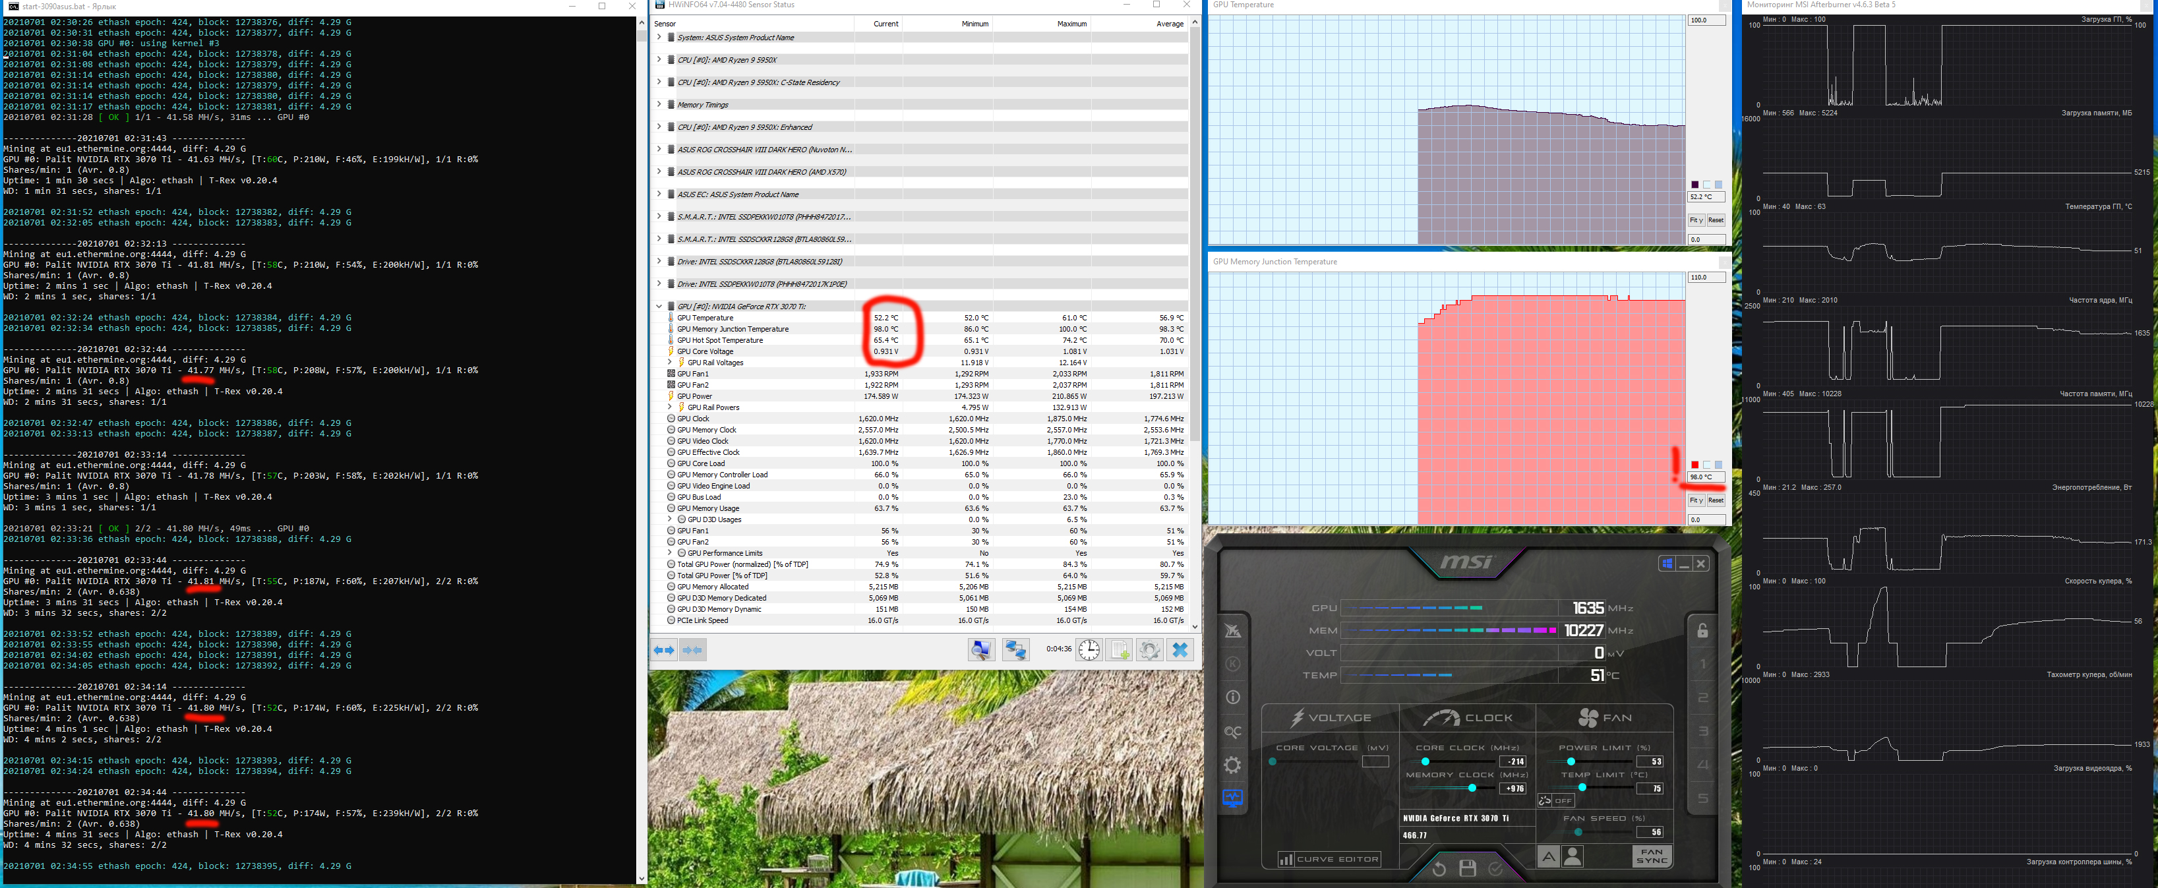
Task: Open Afterburner settings gear in sidebar
Action: (x=1232, y=764)
